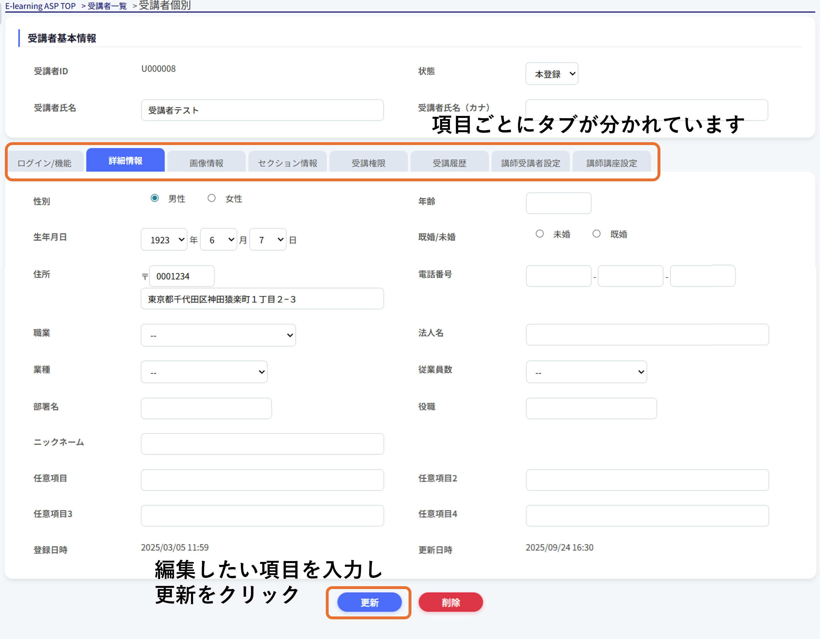The width and height of the screenshot is (820, 639).
Task: Open the 状態 dropdown showing 本登録
Action: point(552,74)
